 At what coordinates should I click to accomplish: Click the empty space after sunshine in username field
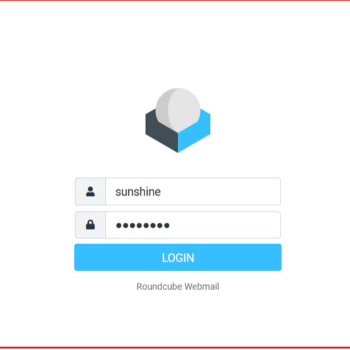[x=220, y=191]
